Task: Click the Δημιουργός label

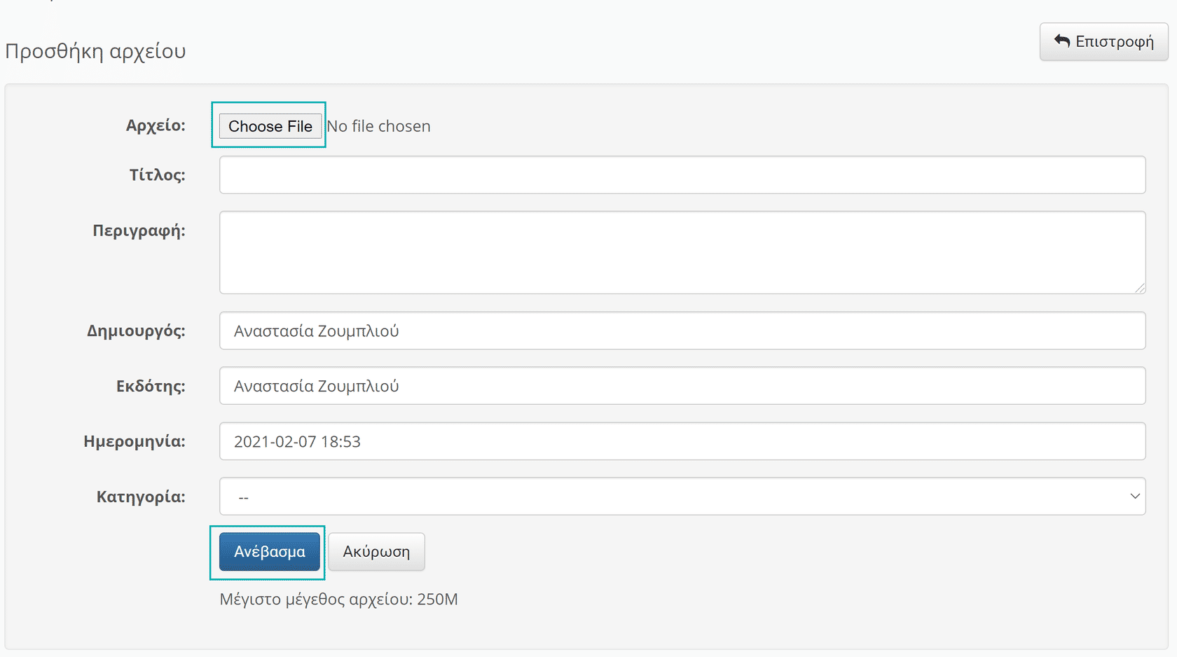Action: coord(136,331)
